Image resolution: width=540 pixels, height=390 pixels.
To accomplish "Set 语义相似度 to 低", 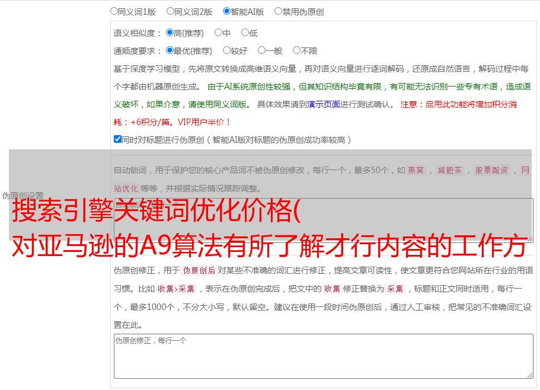I will click(245, 33).
